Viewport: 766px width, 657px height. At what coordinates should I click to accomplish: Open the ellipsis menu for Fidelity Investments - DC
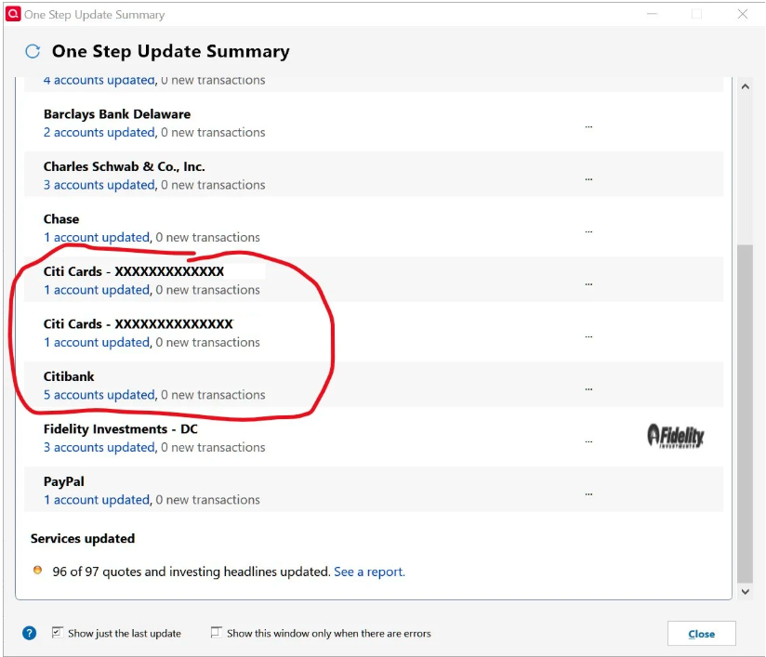click(588, 441)
